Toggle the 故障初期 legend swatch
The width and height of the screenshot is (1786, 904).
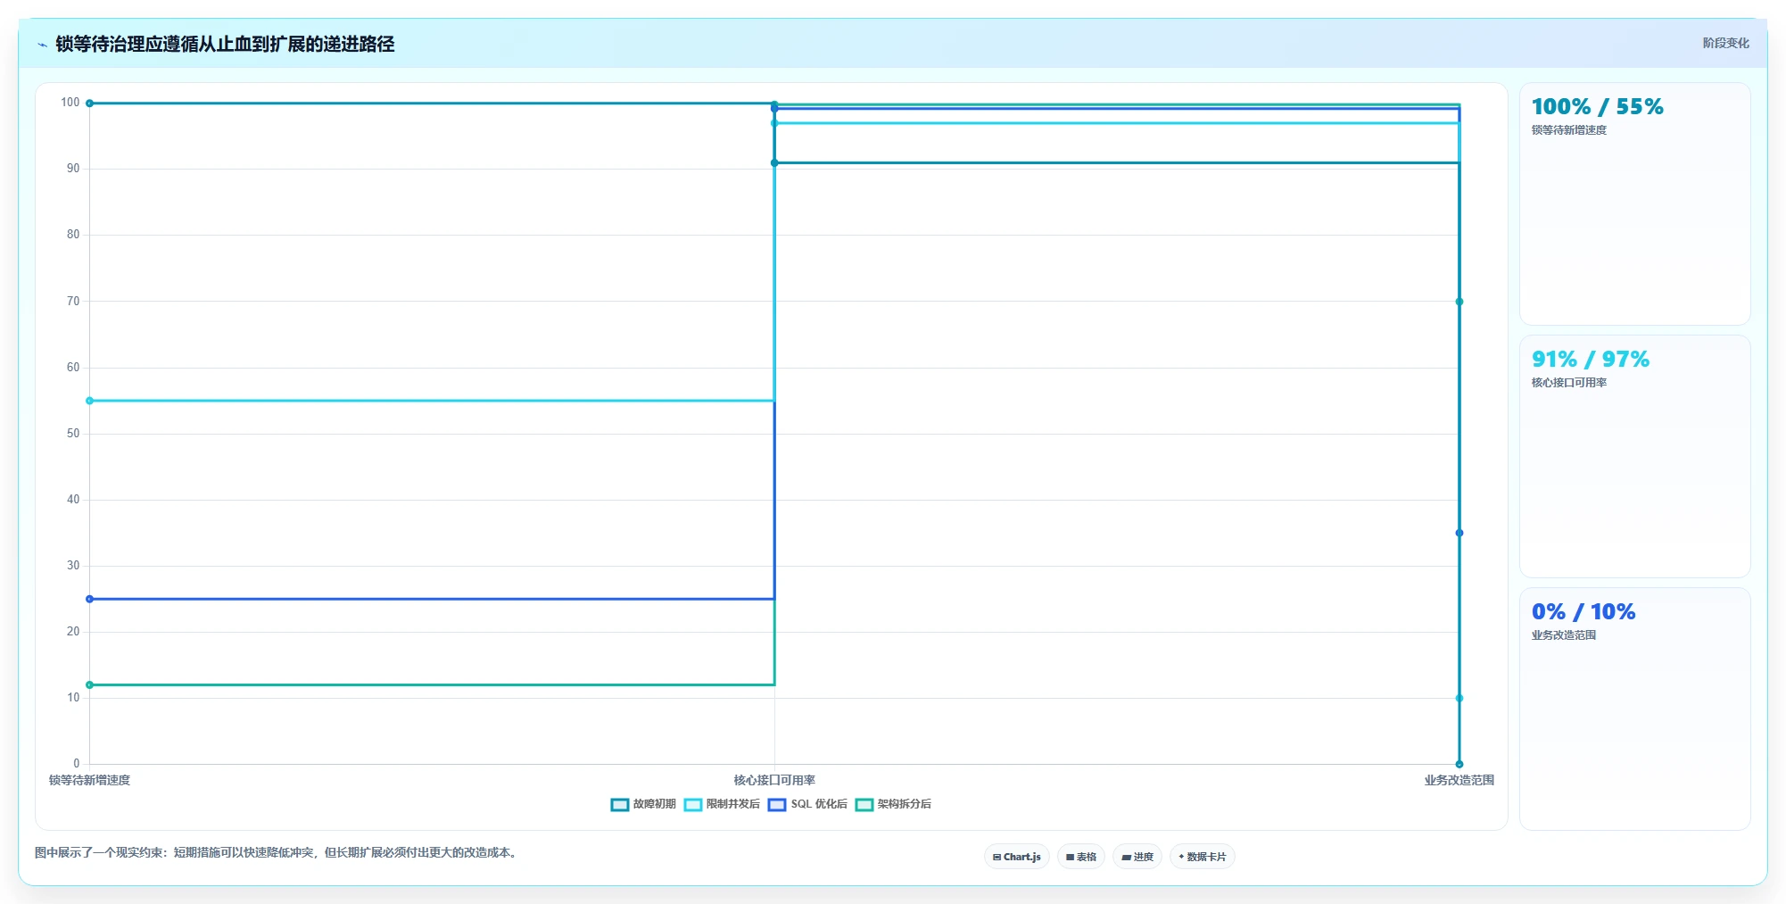(619, 804)
